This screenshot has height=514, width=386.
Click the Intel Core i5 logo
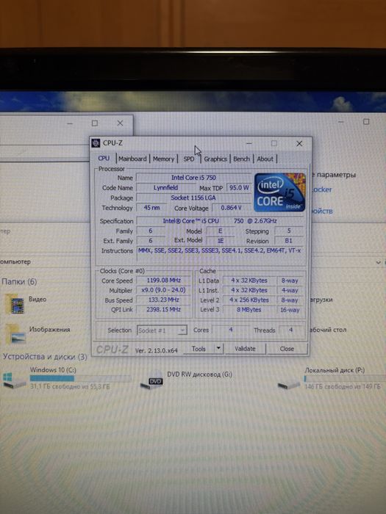[x=279, y=192]
